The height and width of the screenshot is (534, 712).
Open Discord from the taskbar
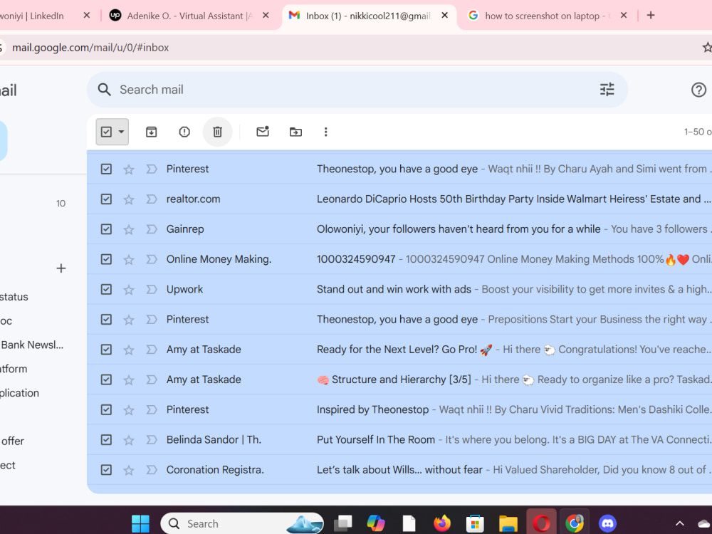(607, 523)
